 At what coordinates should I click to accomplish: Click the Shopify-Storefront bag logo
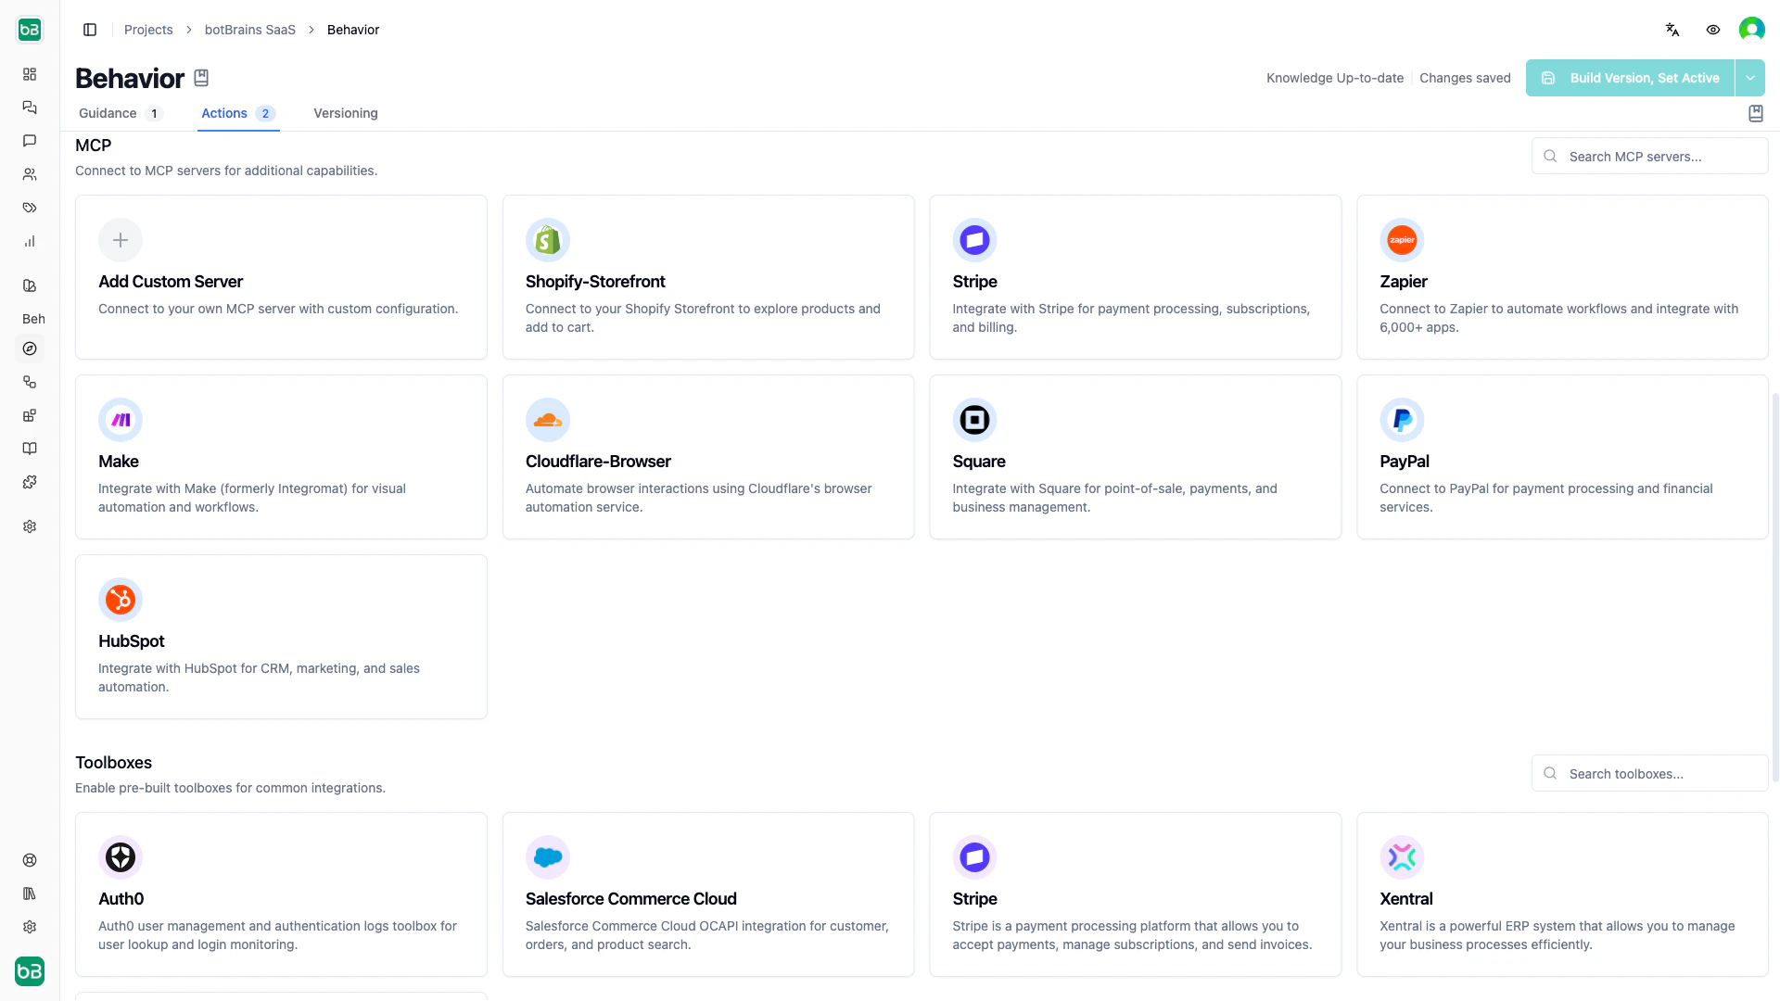coord(547,240)
